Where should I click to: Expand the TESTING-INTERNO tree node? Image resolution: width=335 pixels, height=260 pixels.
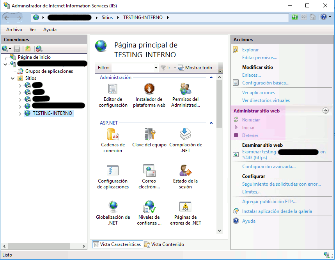point(20,114)
